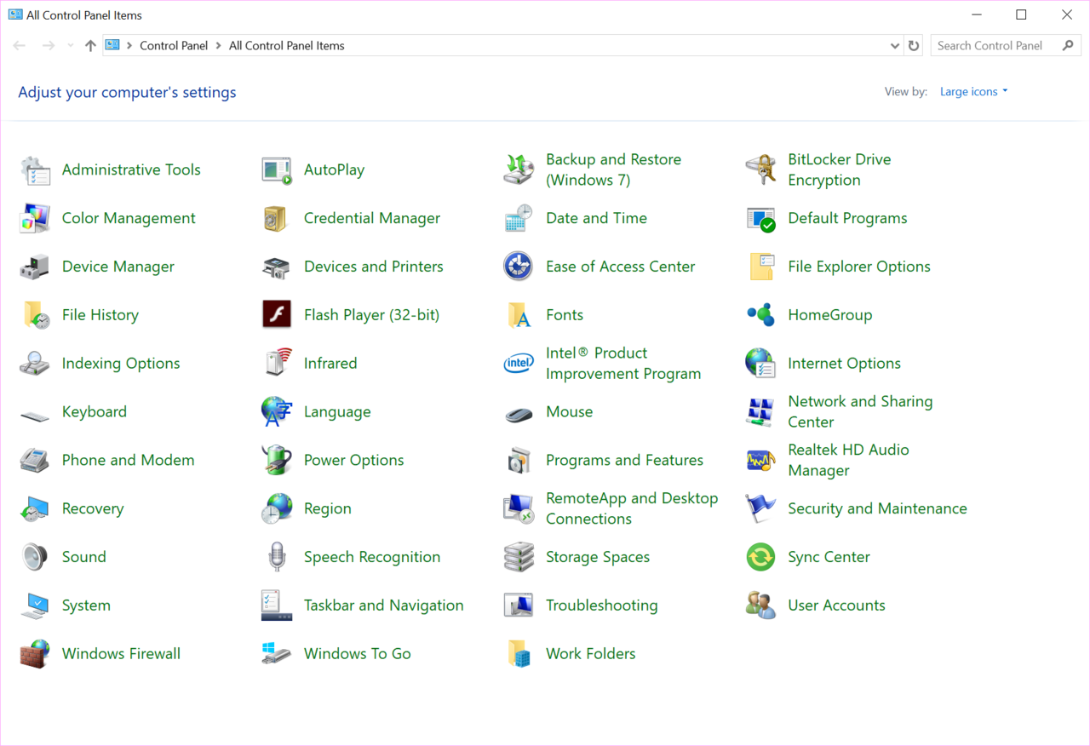
Task: Open the Troubleshooting link
Action: click(602, 605)
